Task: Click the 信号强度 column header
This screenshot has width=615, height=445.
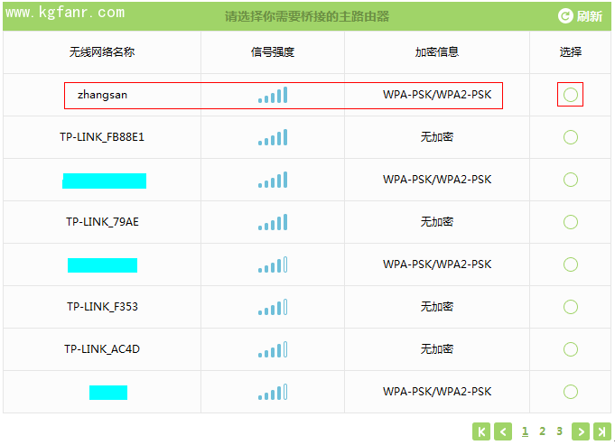Action: pyautogui.click(x=273, y=52)
